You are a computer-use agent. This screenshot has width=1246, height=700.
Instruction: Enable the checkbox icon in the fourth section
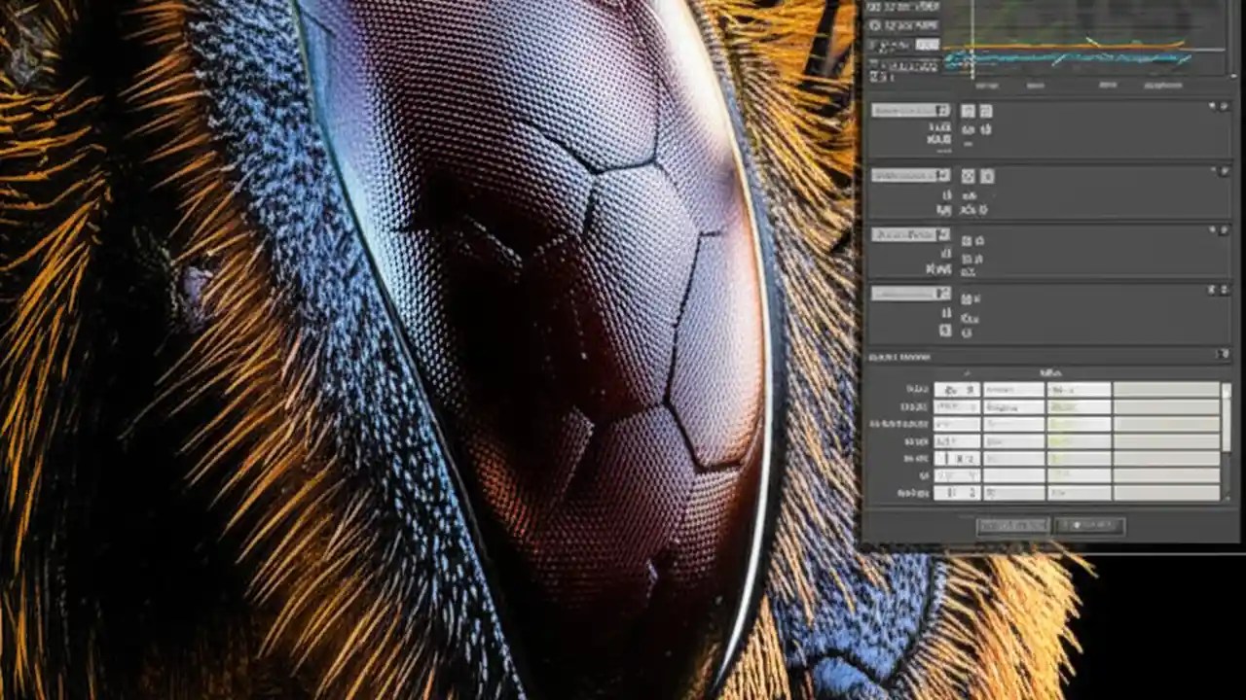click(x=945, y=329)
